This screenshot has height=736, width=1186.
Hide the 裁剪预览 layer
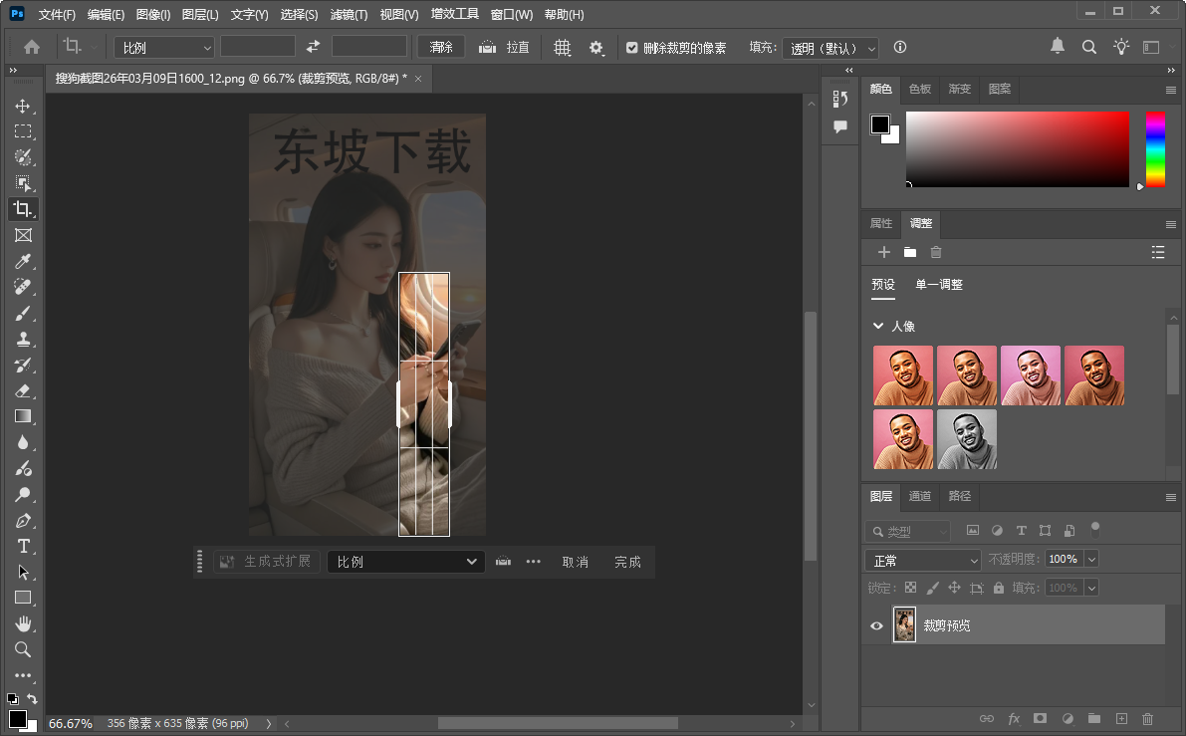coord(876,624)
